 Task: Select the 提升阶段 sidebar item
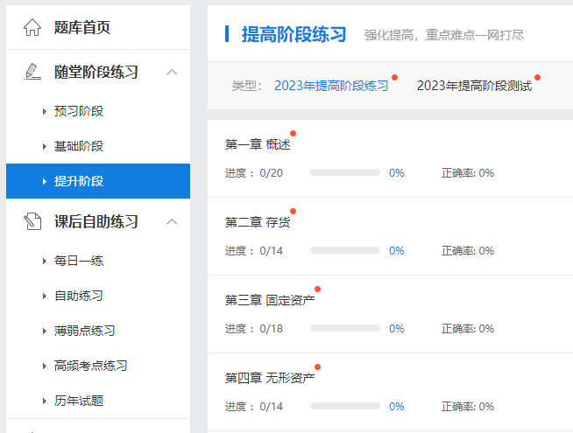point(79,181)
